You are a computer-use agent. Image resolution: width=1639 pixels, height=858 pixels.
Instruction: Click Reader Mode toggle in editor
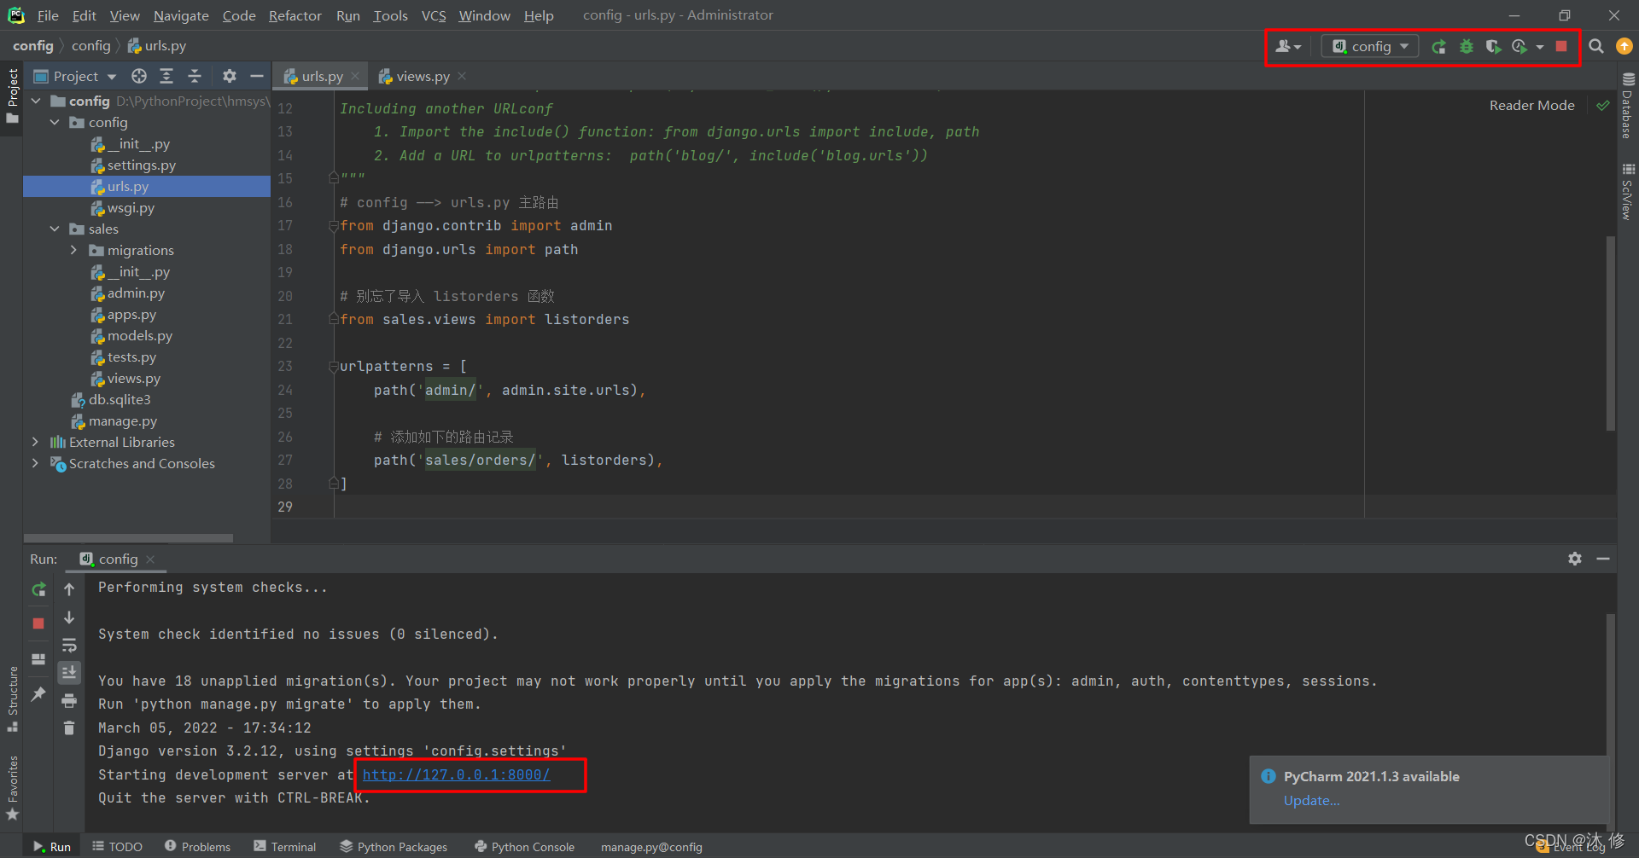point(1531,105)
